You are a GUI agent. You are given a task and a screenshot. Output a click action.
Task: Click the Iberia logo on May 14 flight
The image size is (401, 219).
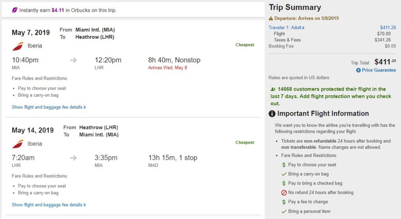coord(18,144)
